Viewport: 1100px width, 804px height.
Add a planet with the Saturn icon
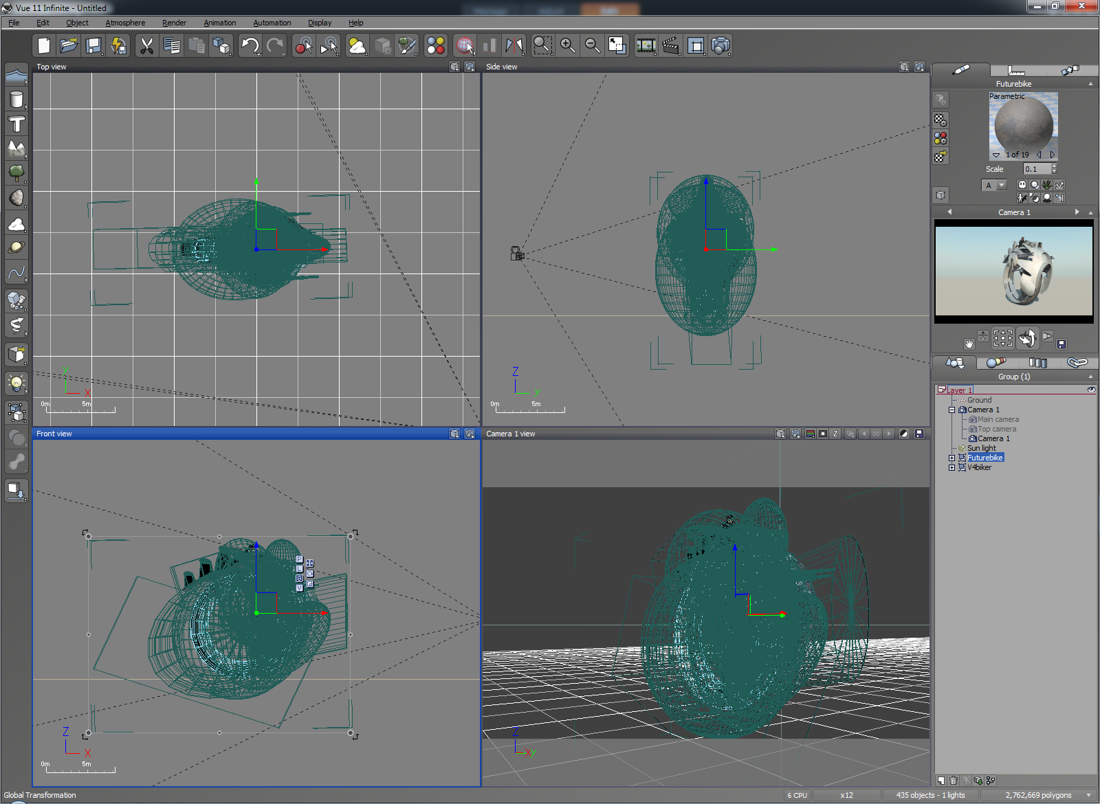16,248
